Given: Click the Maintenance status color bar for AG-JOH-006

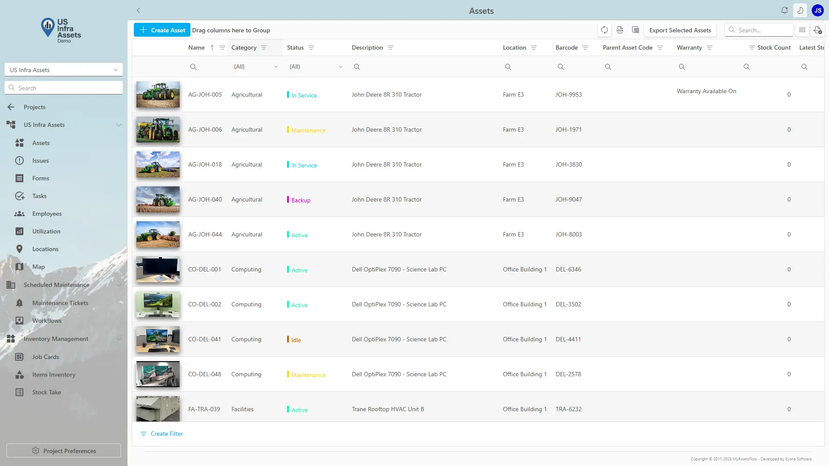Looking at the screenshot, I should tap(288, 129).
